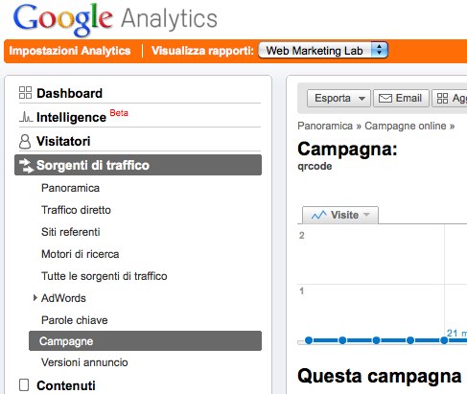The width and height of the screenshot is (467, 394).
Task: Click the line graph icon on Visite tab
Action: (x=319, y=215)
